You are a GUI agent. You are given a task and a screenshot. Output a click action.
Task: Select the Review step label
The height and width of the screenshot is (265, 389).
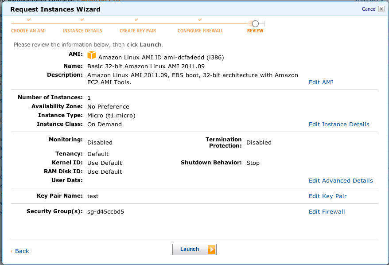[255, 31]
